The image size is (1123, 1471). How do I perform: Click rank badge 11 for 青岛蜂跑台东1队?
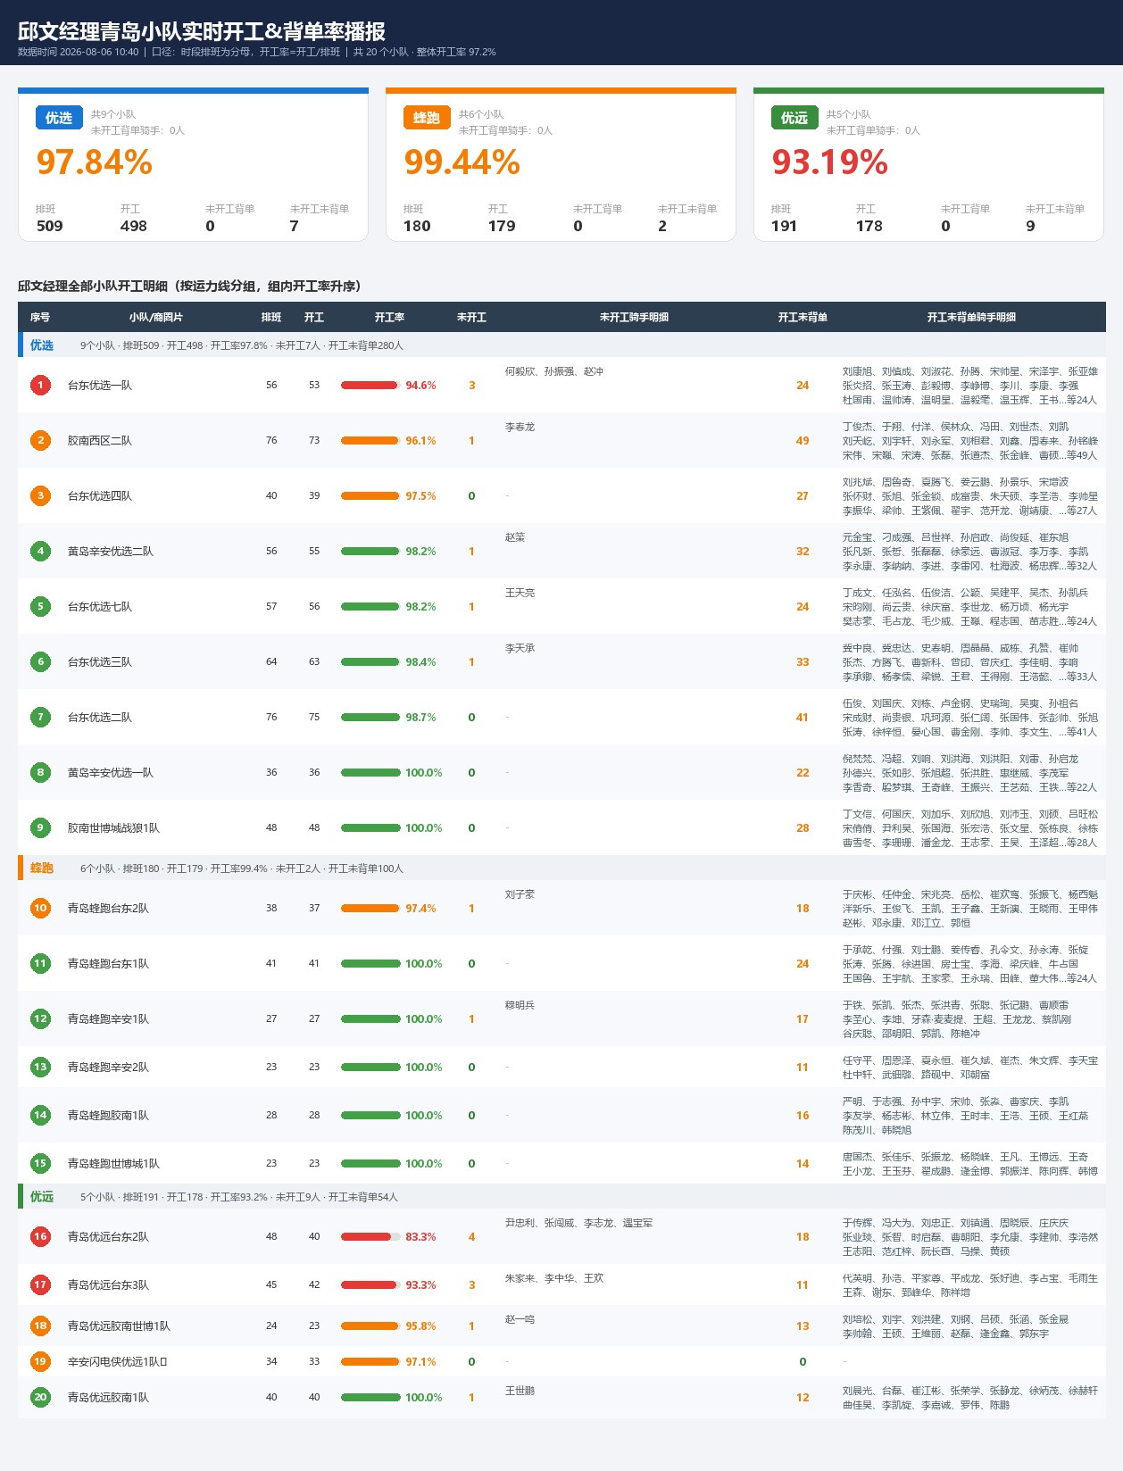point(40,963)
